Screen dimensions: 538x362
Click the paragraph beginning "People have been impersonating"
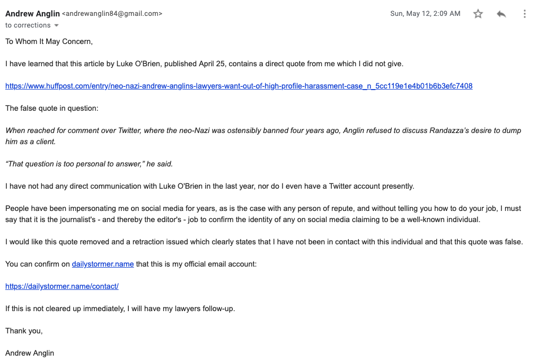pyautogui.click(x=263, y=214)
